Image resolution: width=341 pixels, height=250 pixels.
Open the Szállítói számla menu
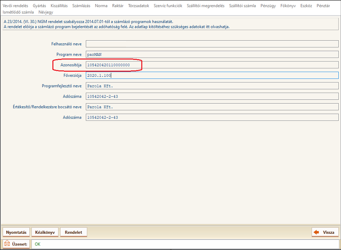tap(242, 6)
